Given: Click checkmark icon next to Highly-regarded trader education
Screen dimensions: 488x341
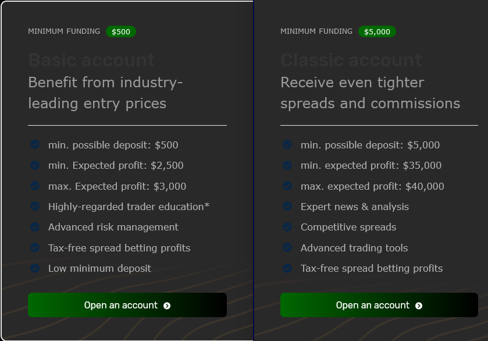Looking at the screenshot, I should (35, 206).
